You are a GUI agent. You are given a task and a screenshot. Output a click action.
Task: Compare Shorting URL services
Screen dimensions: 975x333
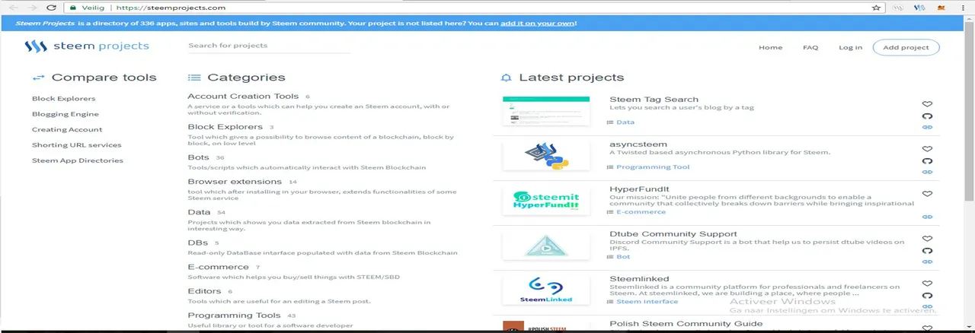coord(76,144)
